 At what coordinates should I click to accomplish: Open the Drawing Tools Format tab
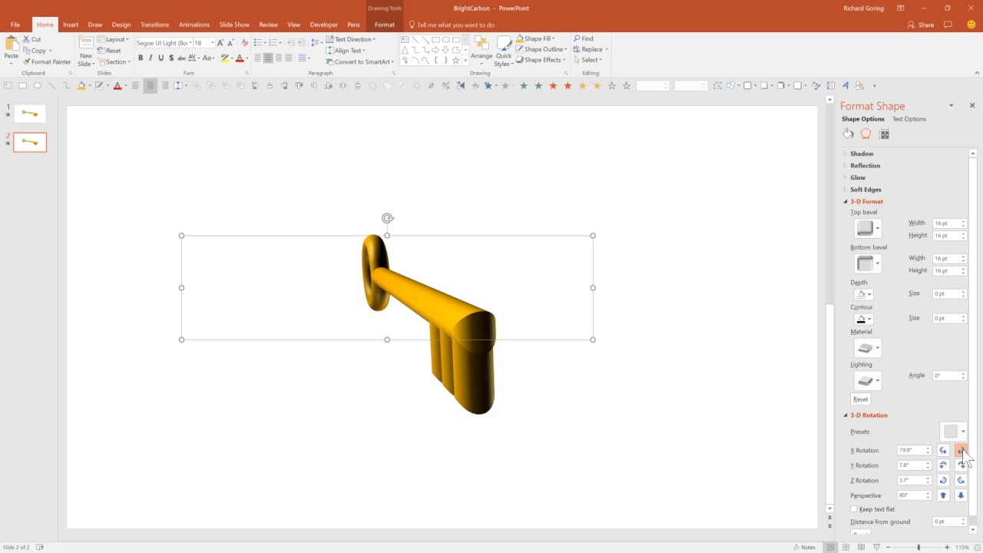(x=385, y=25)
